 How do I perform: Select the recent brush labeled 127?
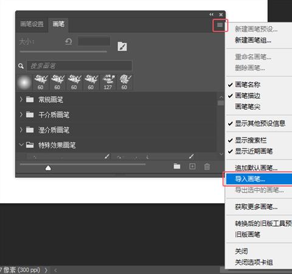click(108, 82)
